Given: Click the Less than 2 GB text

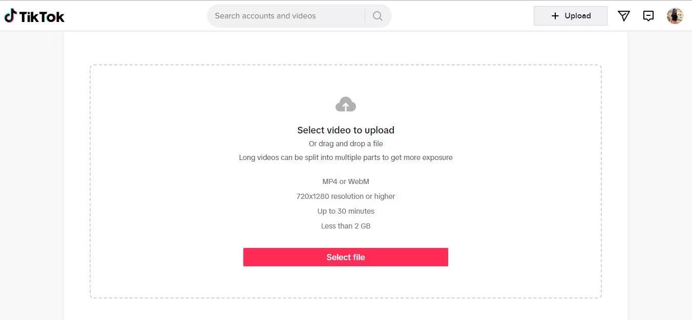Looking at the screenshot, I should coord(346,225).
